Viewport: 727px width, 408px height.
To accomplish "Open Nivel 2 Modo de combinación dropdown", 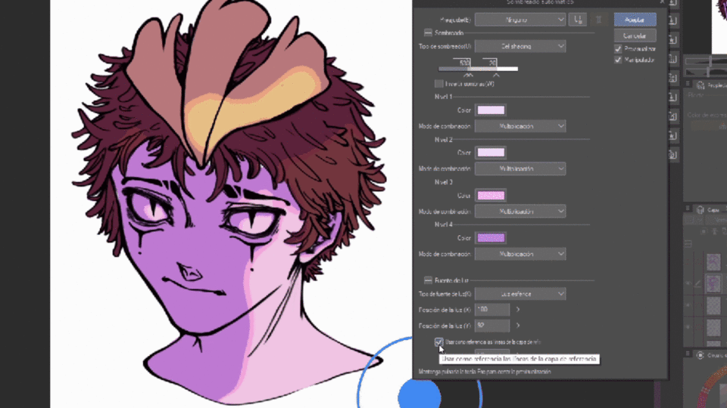I will coord(520,168).
